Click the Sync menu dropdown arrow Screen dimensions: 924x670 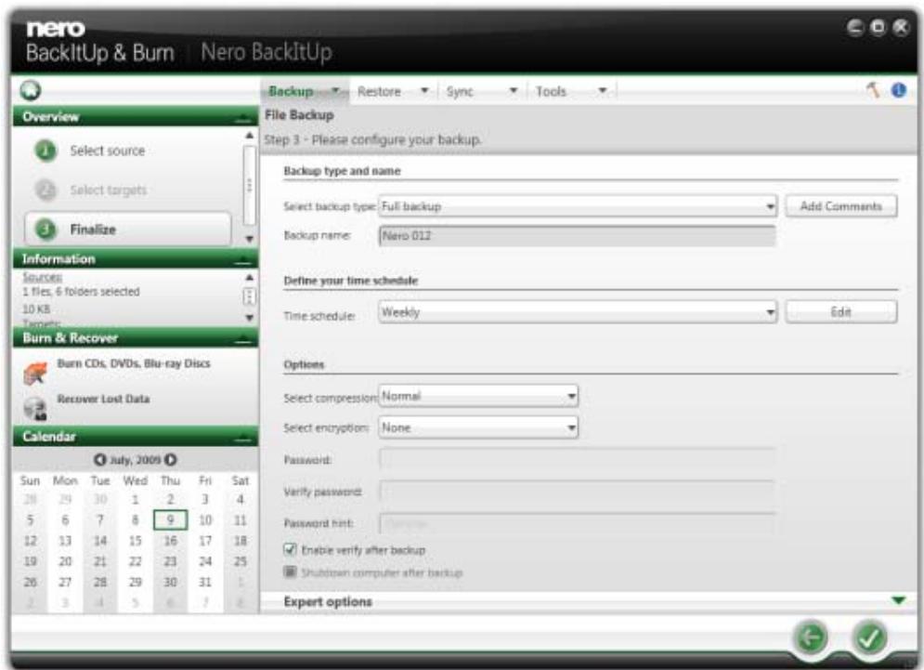(x=514, y=91)
